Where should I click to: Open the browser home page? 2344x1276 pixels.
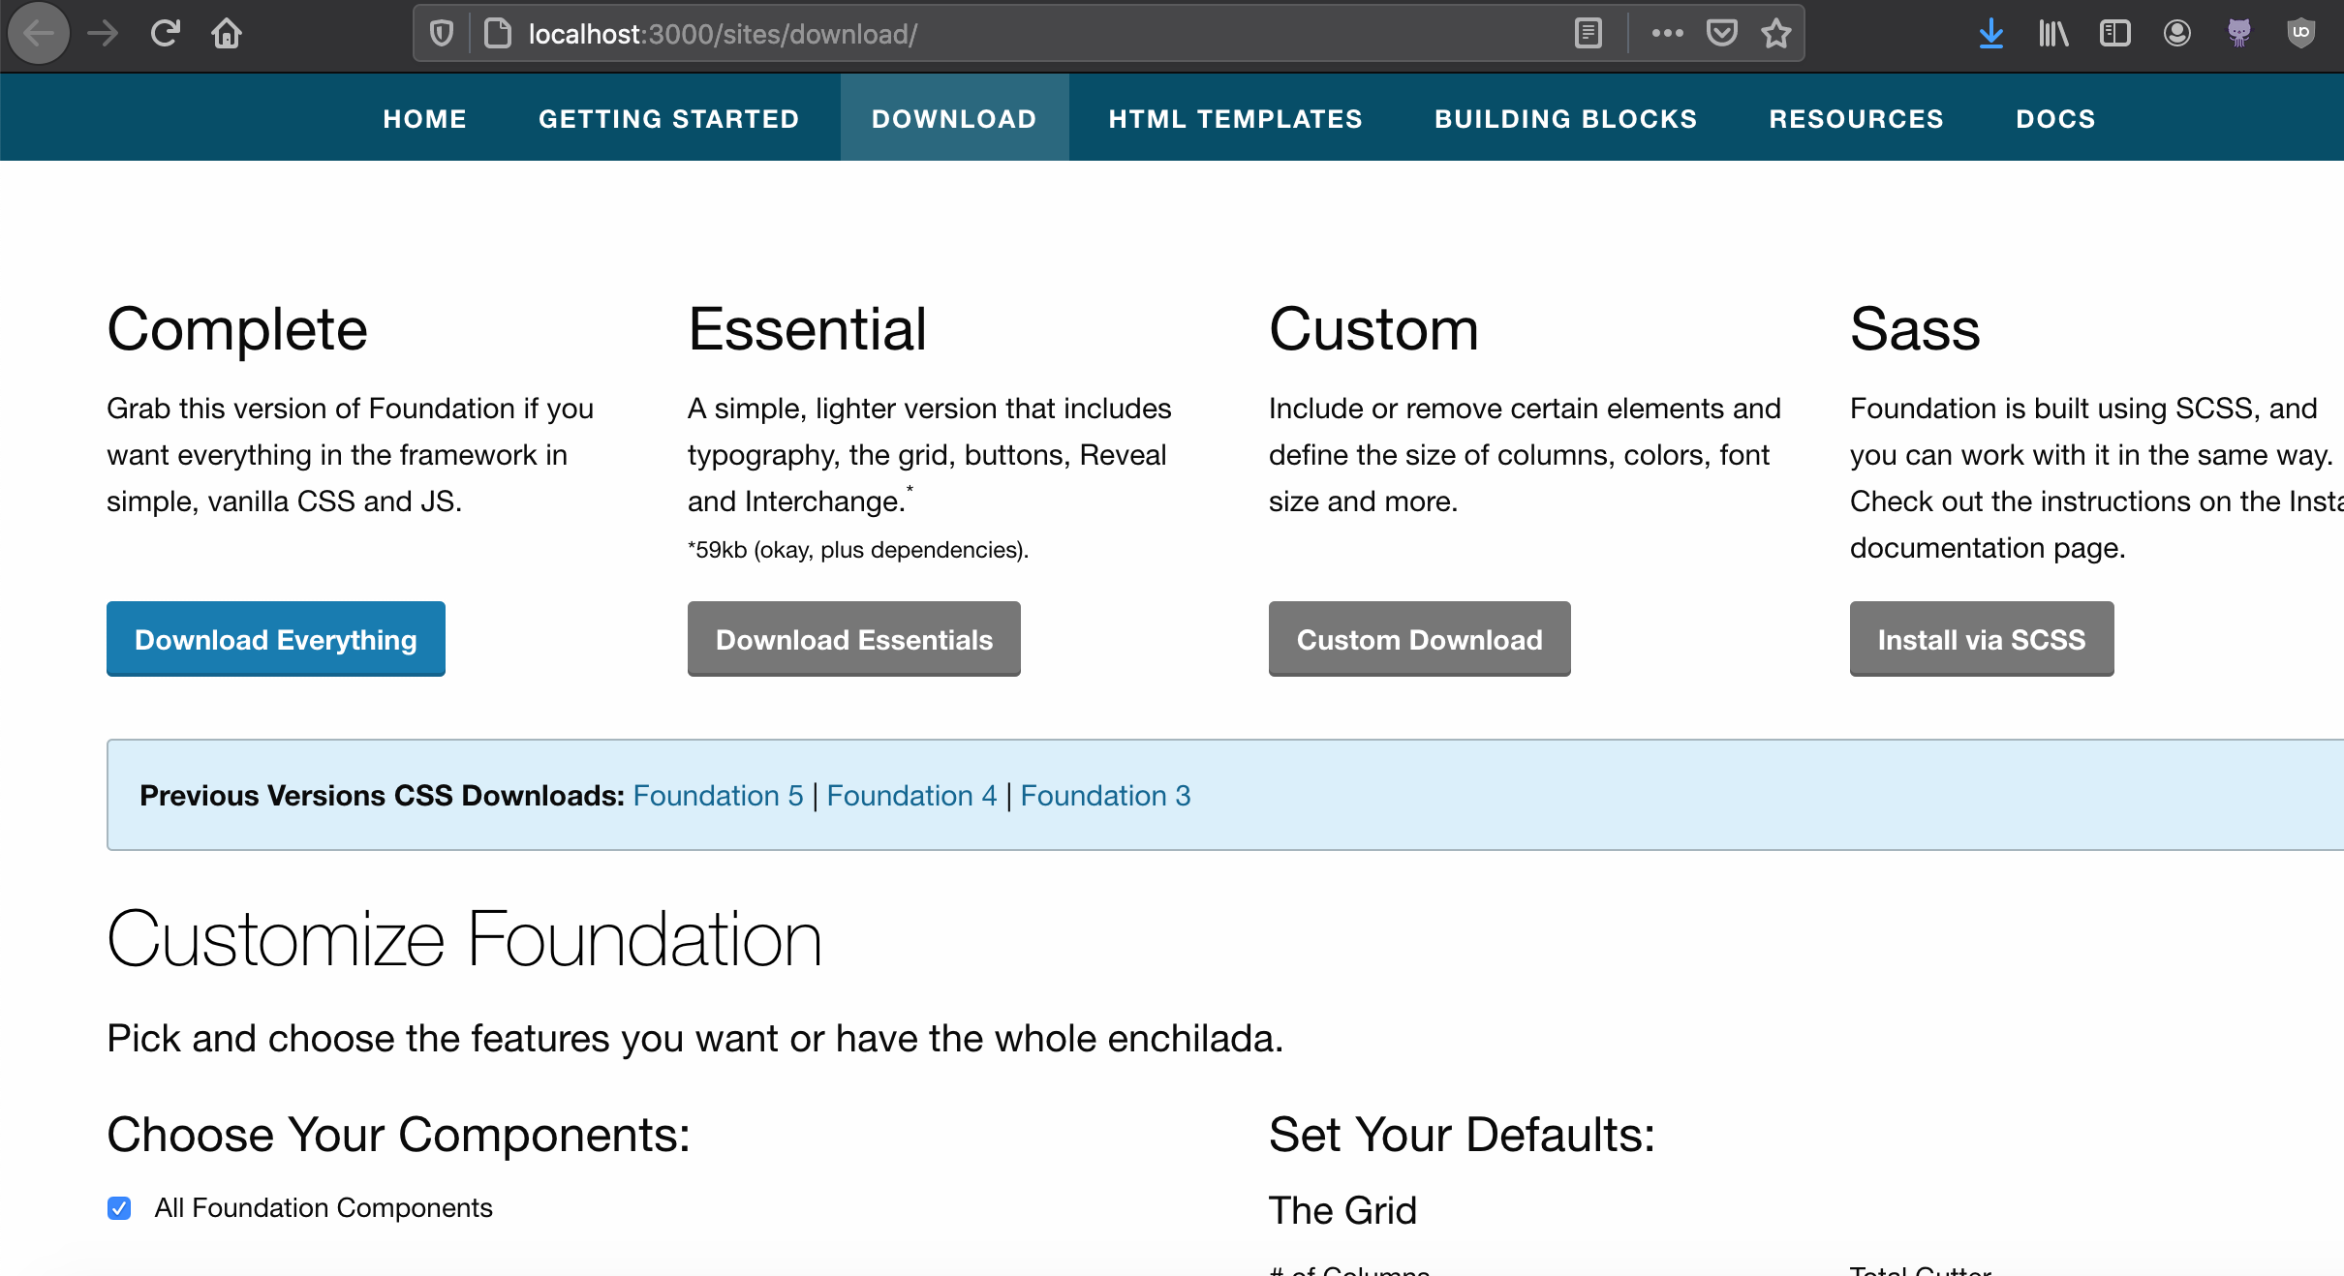tap(227, 33)
